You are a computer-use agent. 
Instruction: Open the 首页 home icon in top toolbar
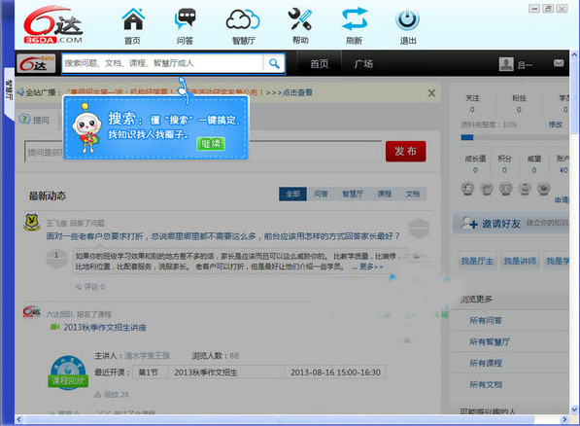coord(133,19)
